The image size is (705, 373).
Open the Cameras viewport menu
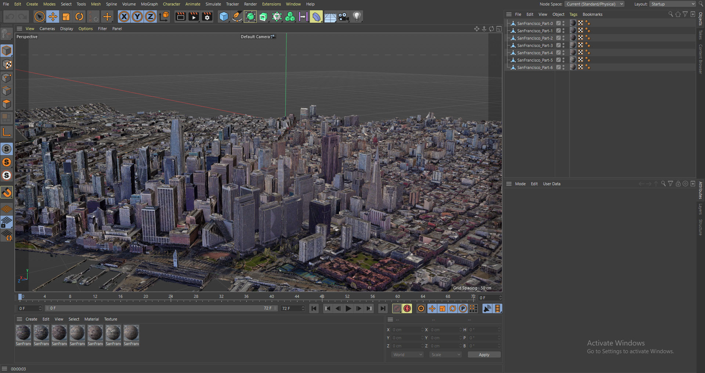(x=47, y=29)
